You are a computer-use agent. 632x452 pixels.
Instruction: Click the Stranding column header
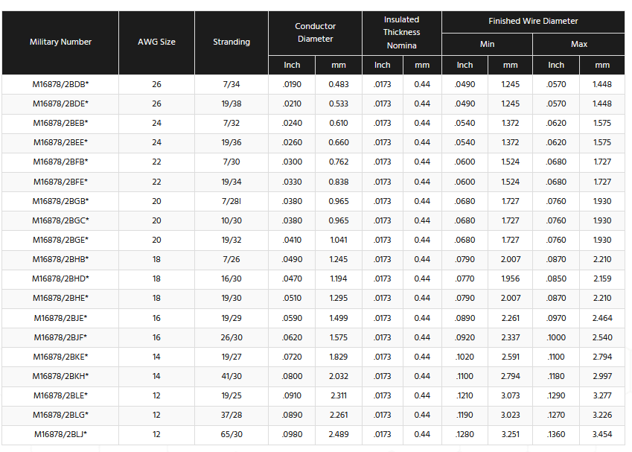click(x=232, y=42)
